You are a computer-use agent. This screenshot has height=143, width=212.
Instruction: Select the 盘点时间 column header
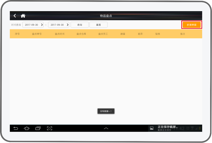[x=60, y=34]
